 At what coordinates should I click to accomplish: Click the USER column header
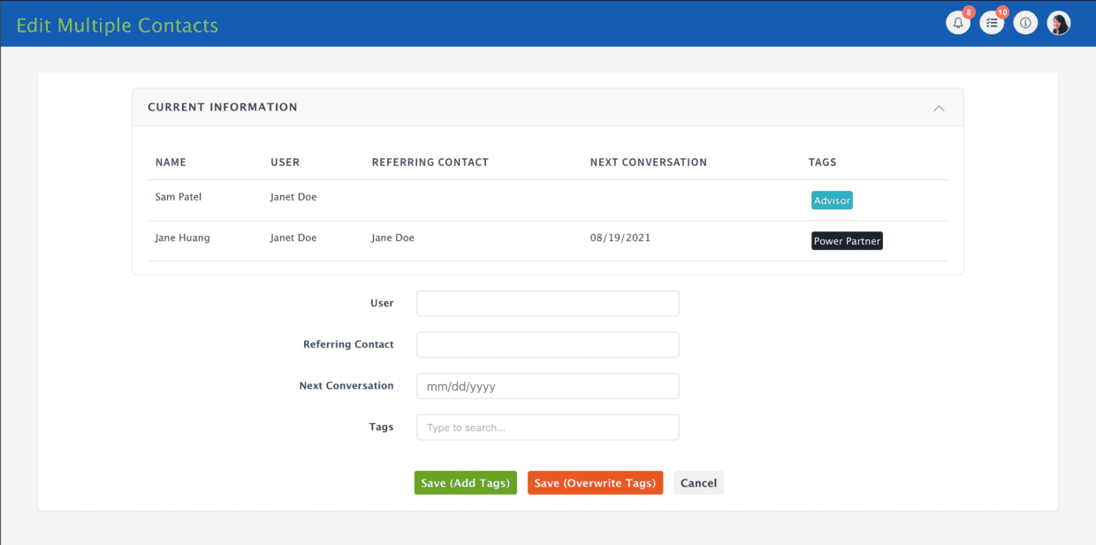(x=285, y=163)
